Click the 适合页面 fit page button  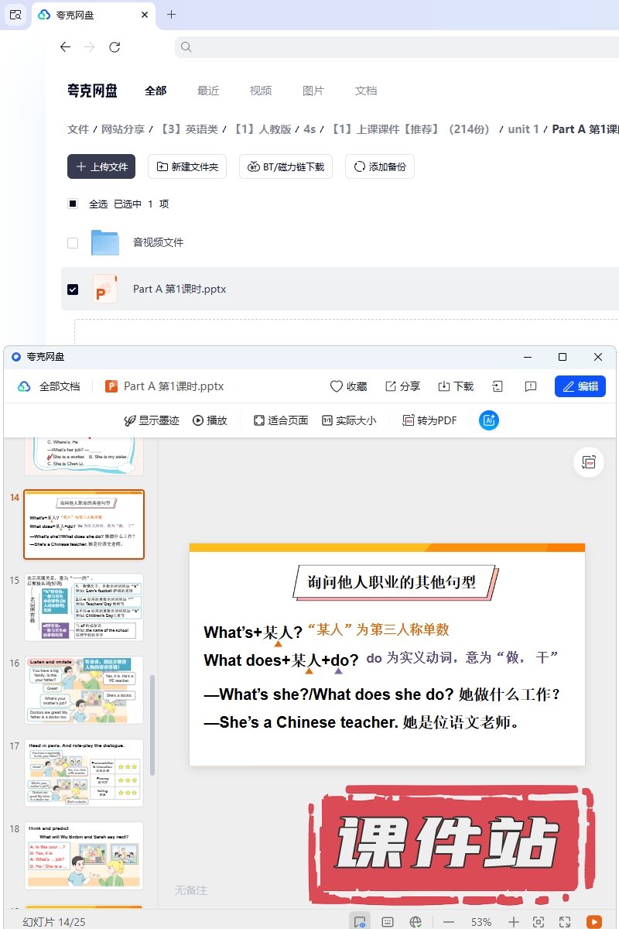[x=280, y=420]
